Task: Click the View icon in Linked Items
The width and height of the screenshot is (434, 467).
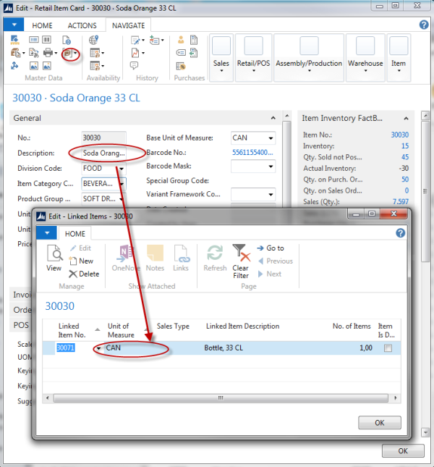Action: 54,258
